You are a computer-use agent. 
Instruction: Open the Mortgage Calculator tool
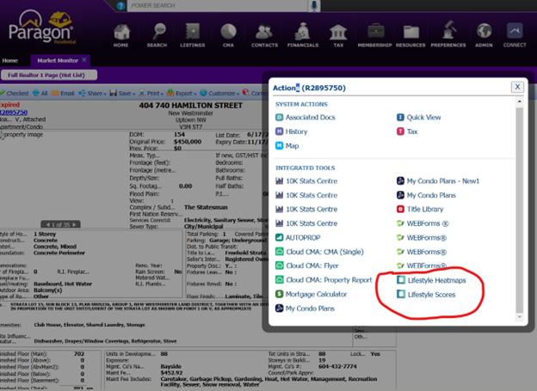(311, 294)
